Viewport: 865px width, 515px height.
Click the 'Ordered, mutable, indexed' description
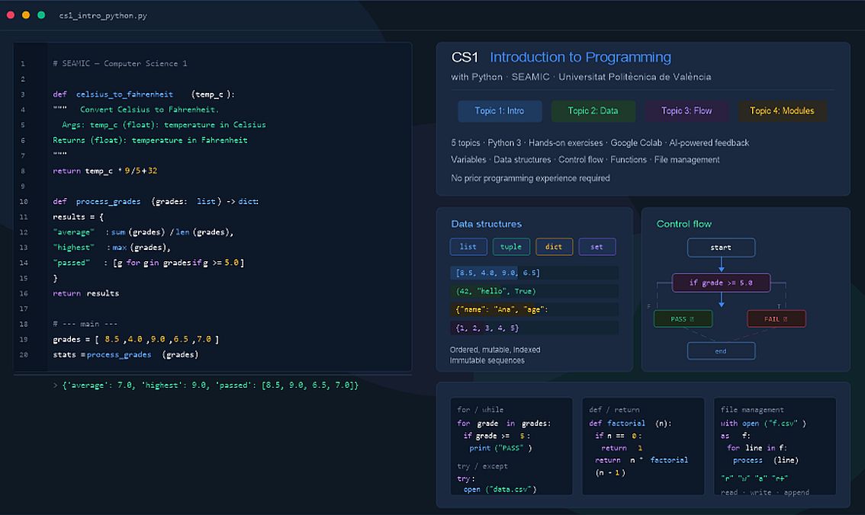(495, 350)
